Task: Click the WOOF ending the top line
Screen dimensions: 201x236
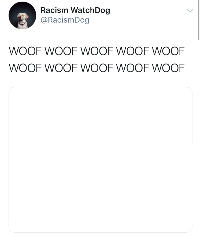Action: (x=168, y=51)
